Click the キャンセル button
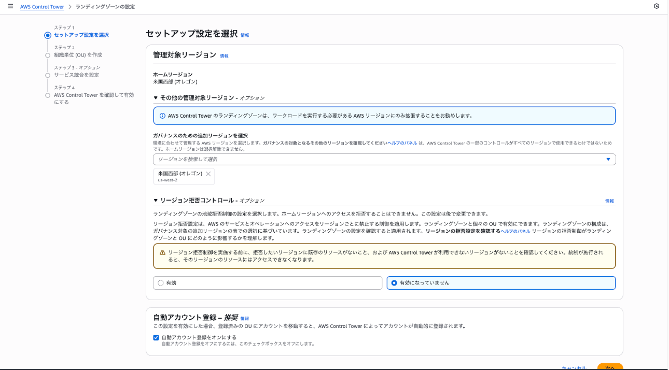This screenshot has width=669, height=370. (574, 367)
